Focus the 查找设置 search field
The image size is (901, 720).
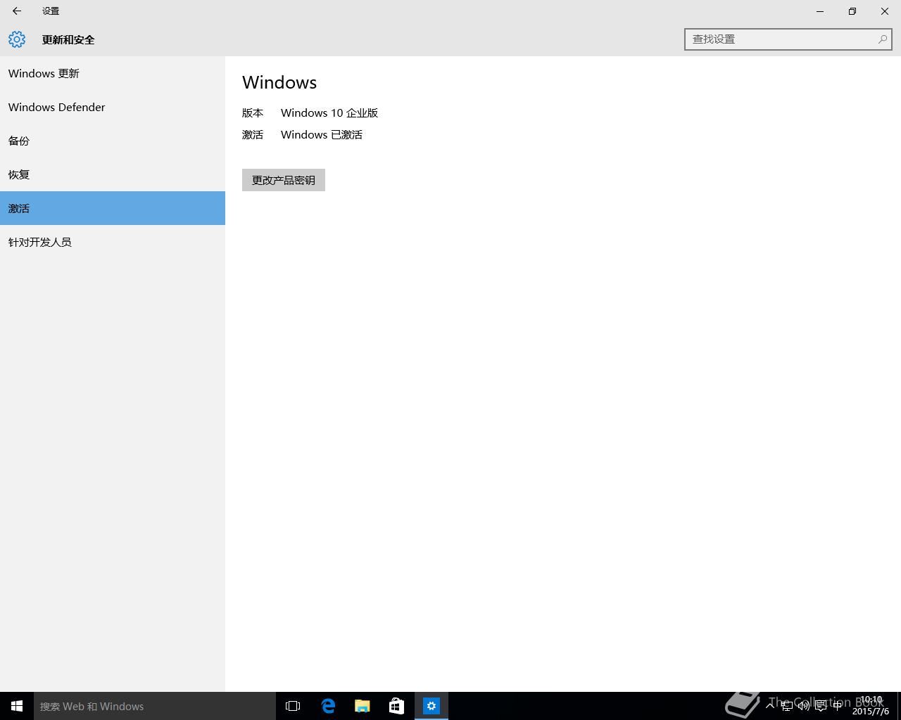[x=788, y=39]
